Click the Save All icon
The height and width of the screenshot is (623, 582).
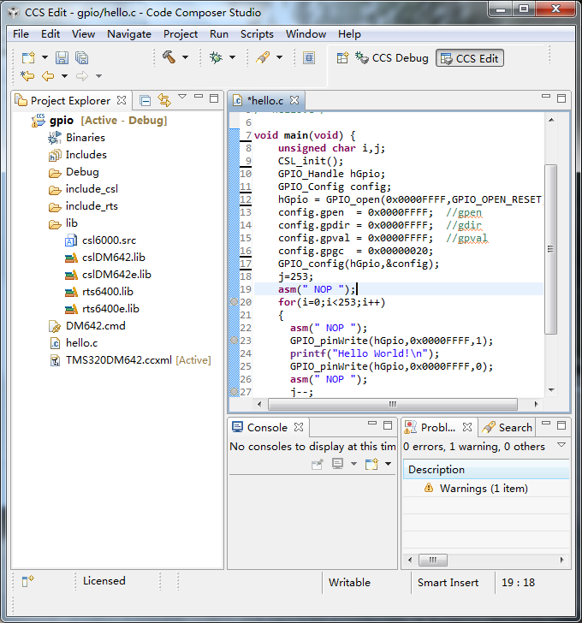pos(81,57)
